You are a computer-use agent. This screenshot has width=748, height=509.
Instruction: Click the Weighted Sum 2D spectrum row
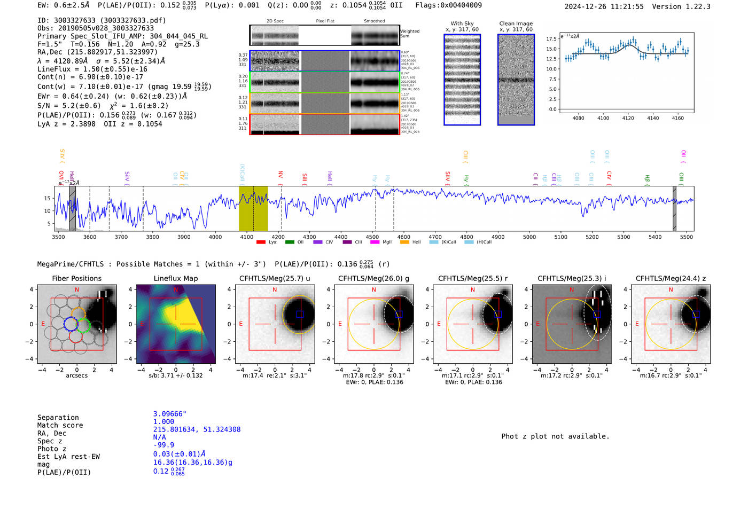point(325,35)
